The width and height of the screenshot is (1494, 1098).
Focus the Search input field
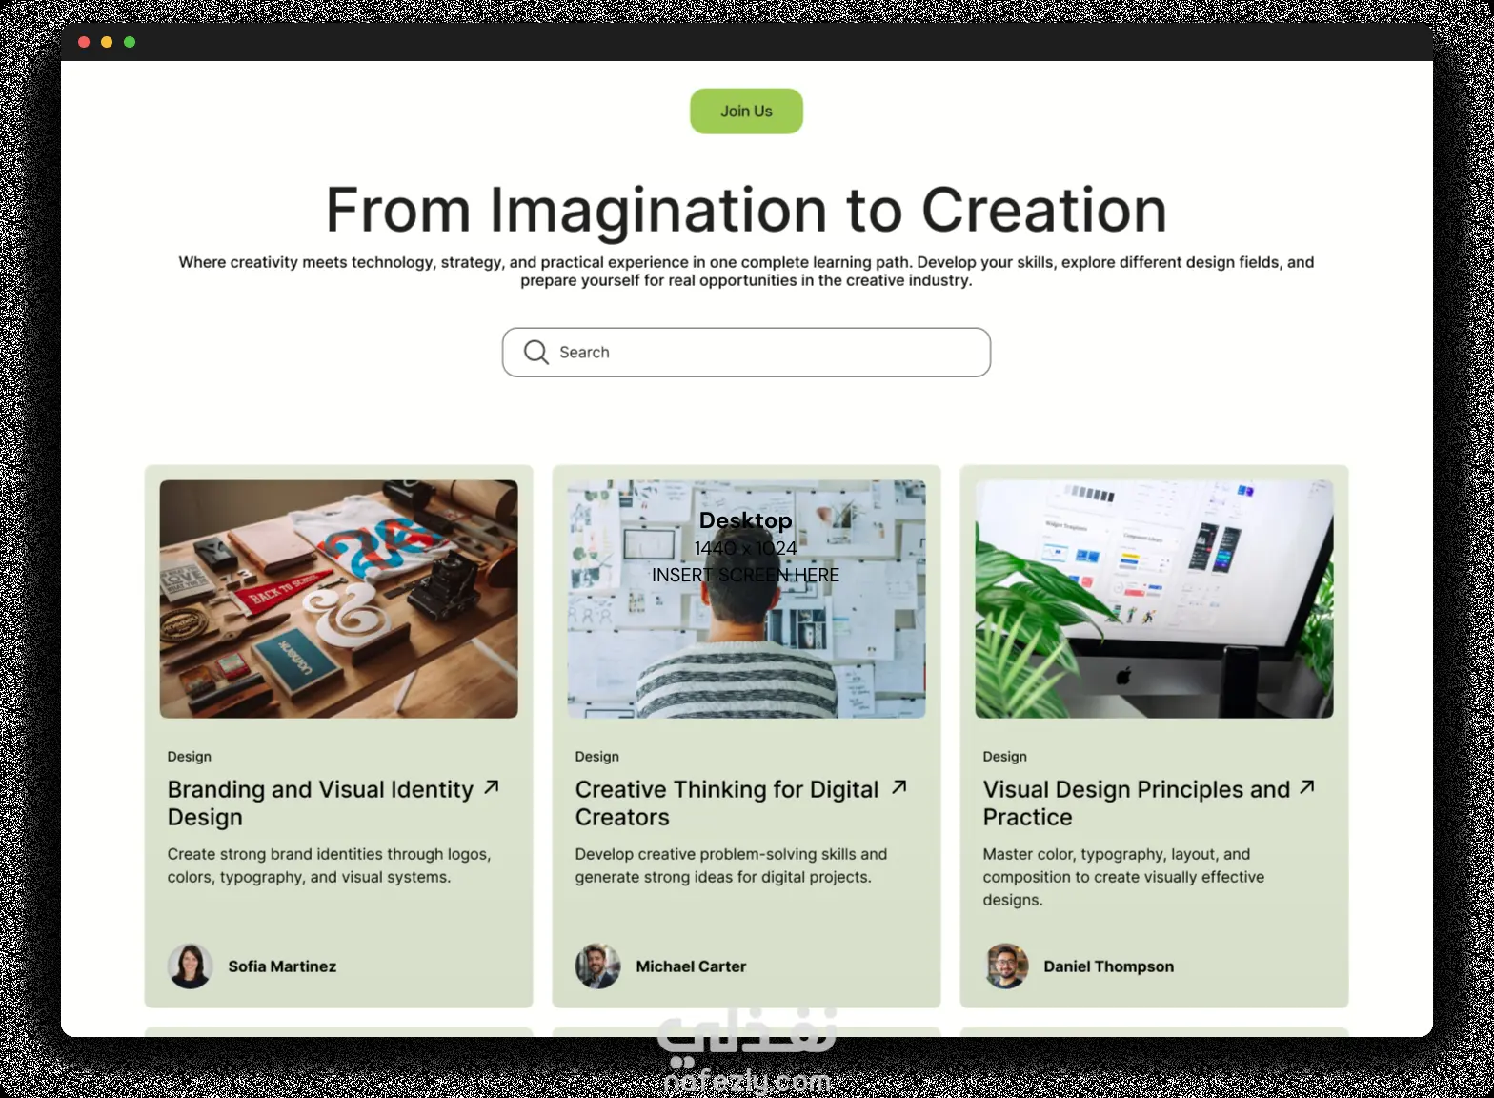(x=746, y=353)
